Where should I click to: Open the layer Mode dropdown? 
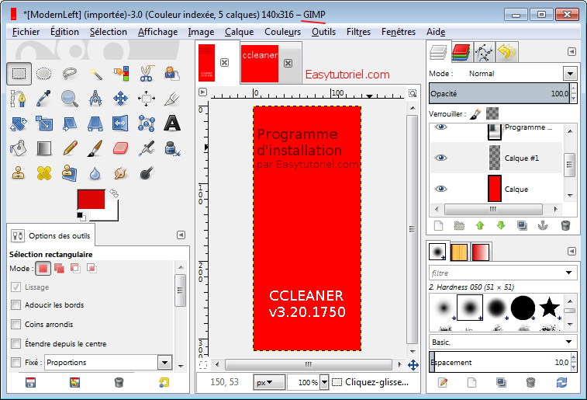[x=570, y=73]
